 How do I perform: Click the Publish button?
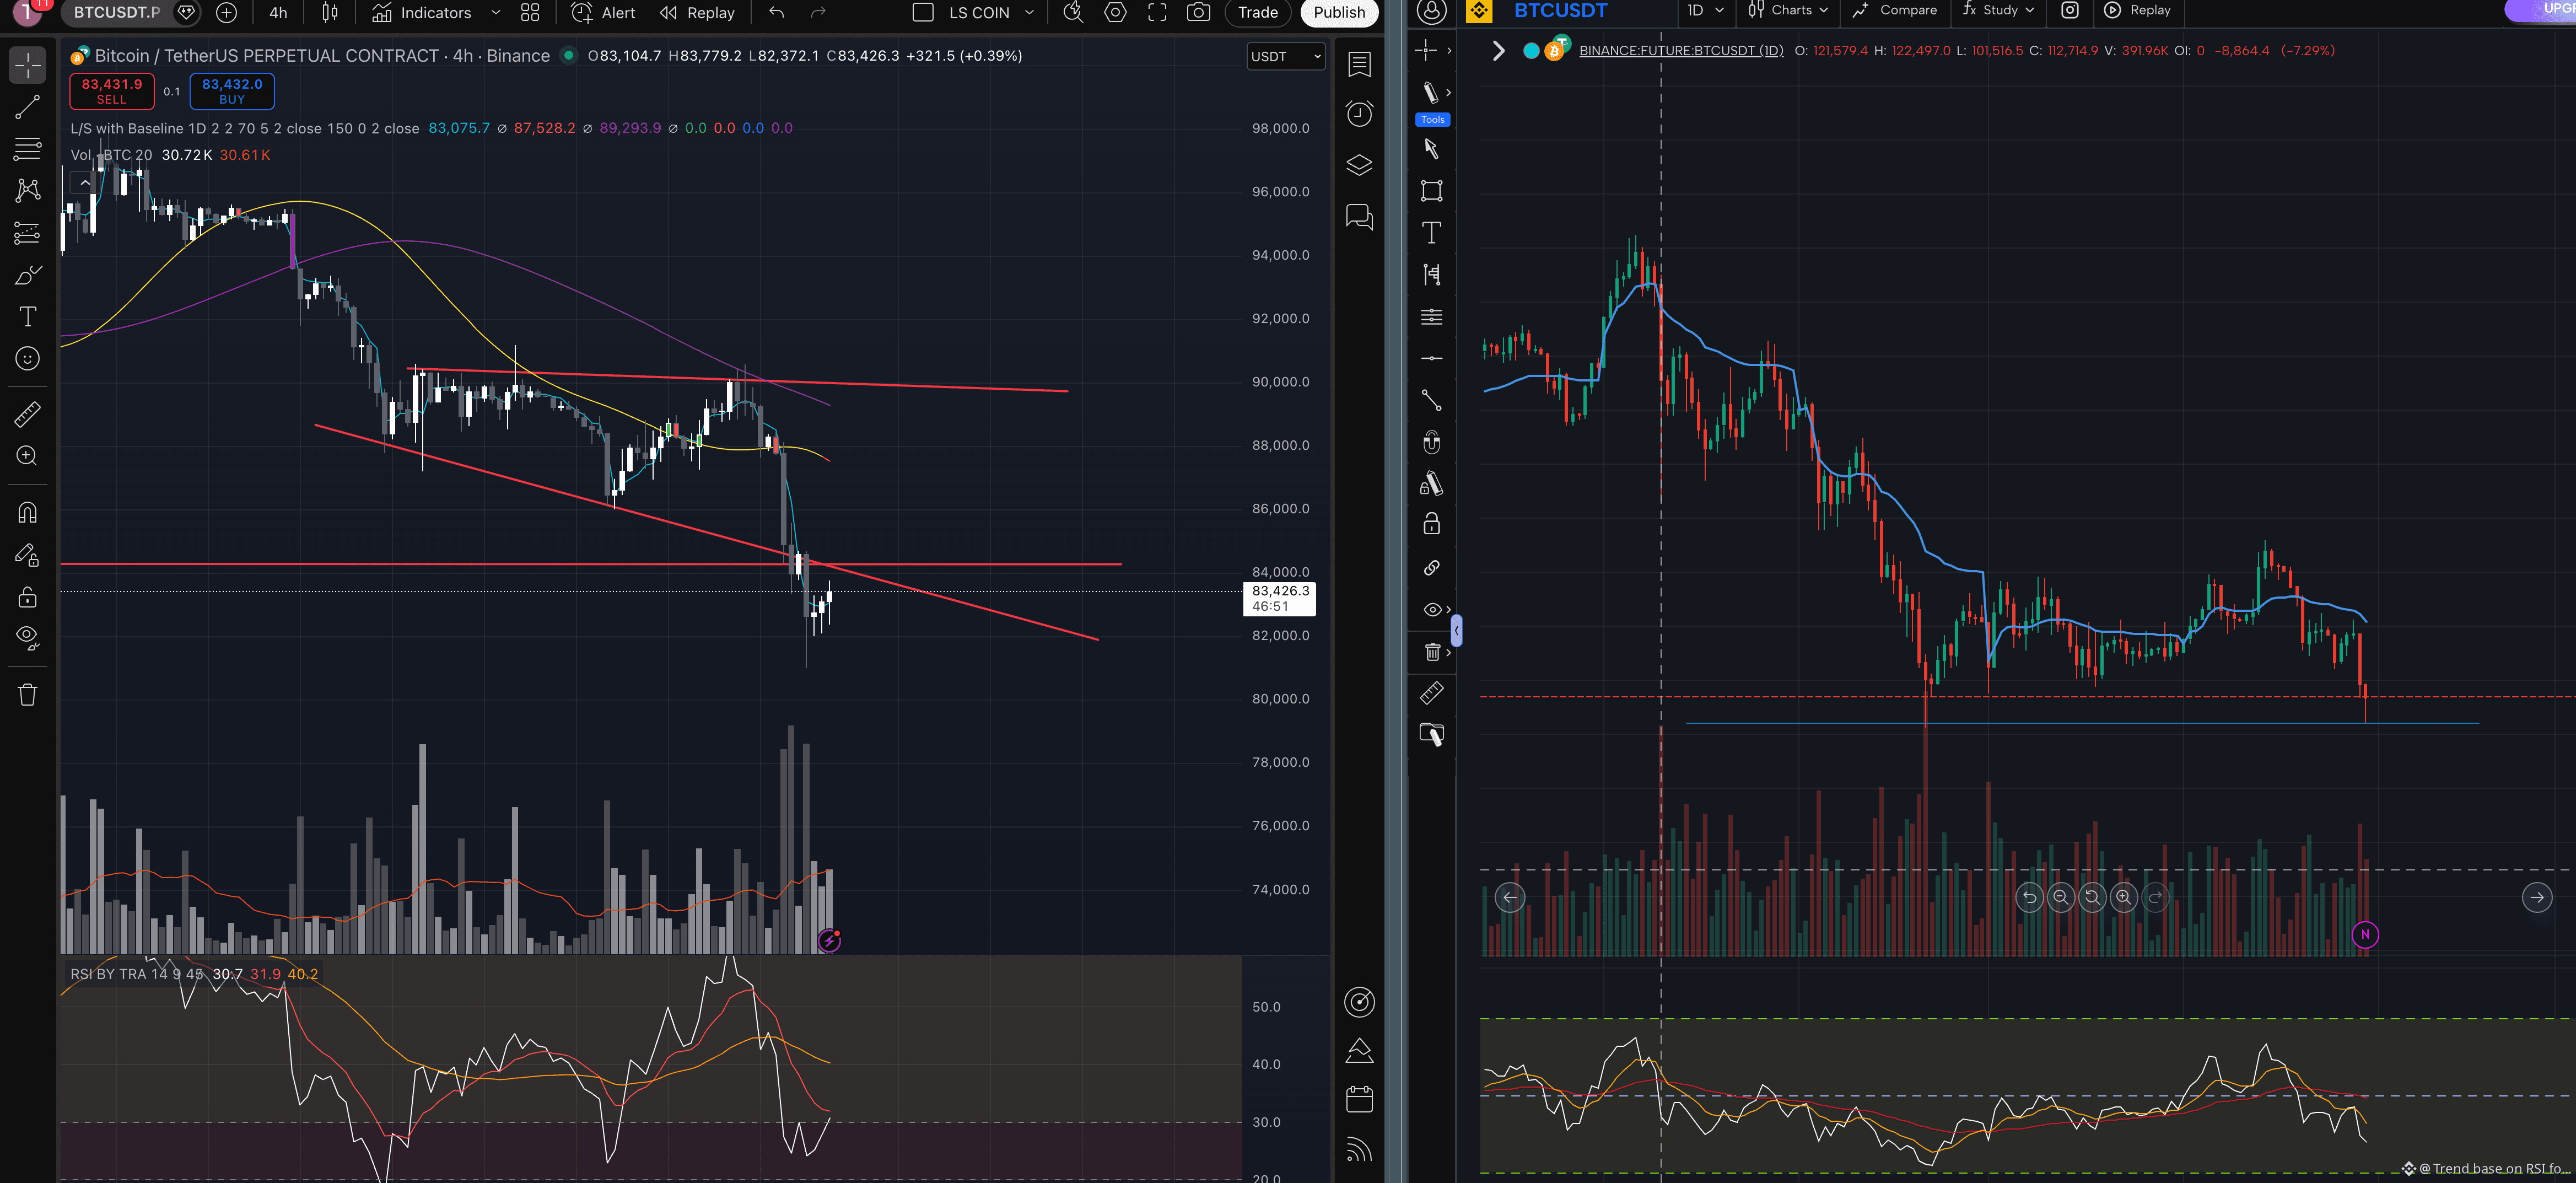1338,13
